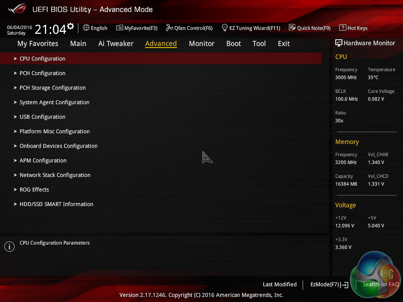Expand the Network Stack Configuration arrow
Screen dimensions: 403x302
coord(15,175)
